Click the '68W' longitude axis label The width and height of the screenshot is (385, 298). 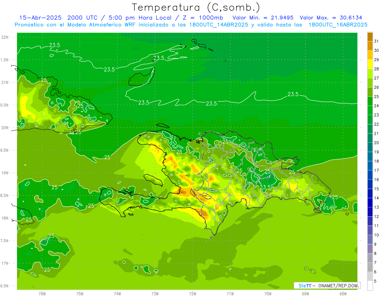pyautogui.click(x=343, y=294)
